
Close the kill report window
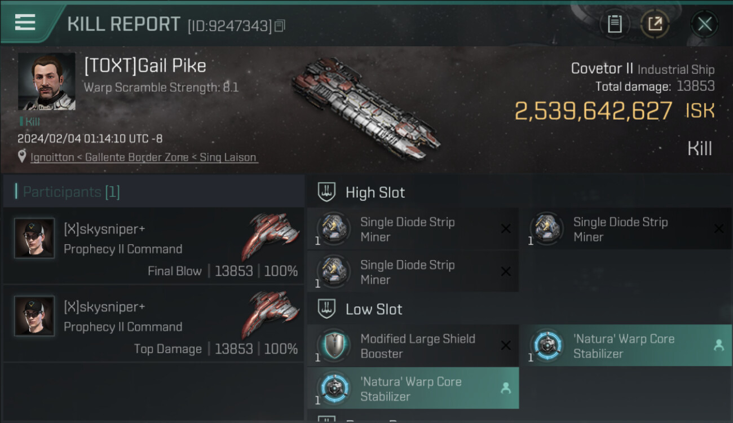point(704,24)
